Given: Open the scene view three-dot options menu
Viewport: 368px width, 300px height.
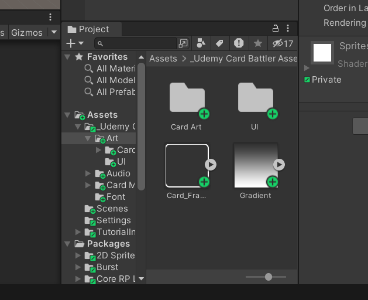Looking at the screenshot, I should [x=50, y=17].
